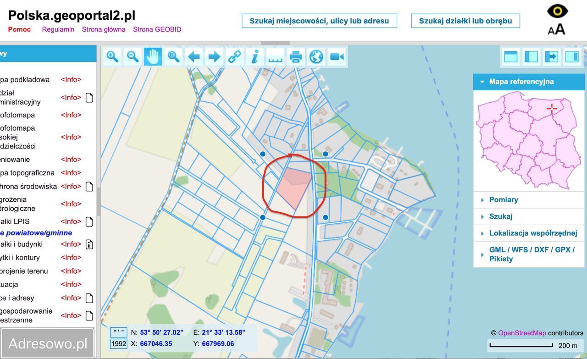Image resolution: width=587 pixels, height=359 pixels.
Task: Click the Poland reference map thumbnail
Action: (529, 140)
